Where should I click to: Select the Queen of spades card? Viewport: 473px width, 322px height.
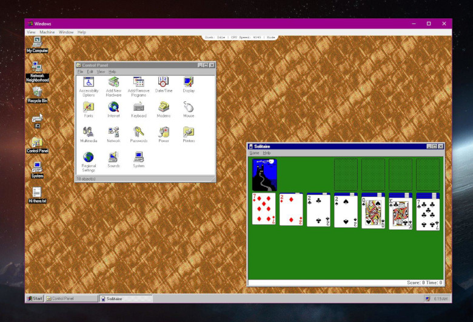pyautogui.click(x=373, y=213)
